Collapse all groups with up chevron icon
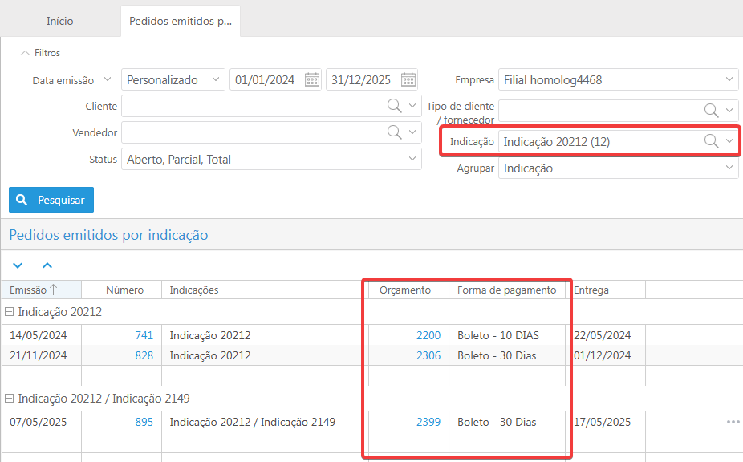743x462 pixels. [47, 265]
